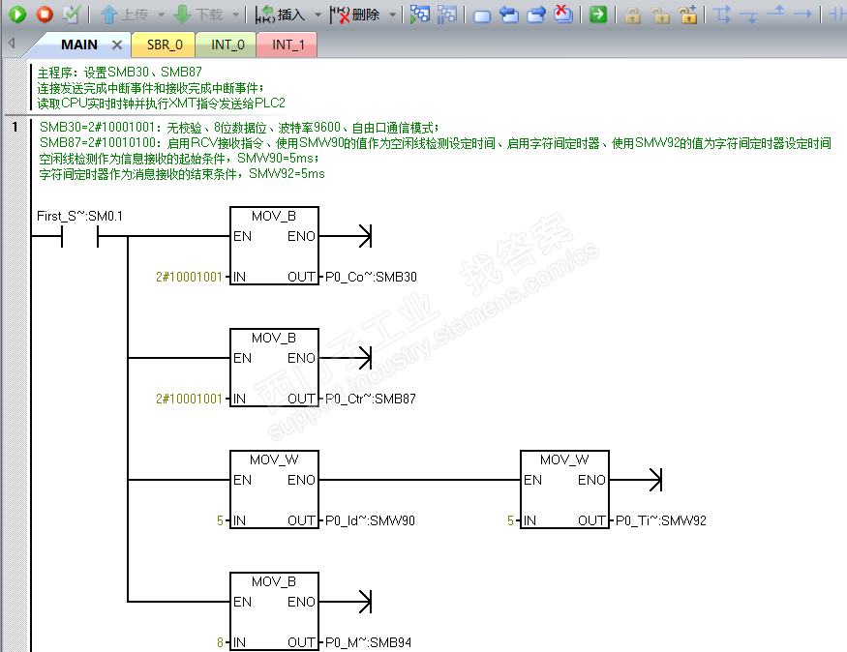The image size is (847, 652).
Task: Click comment line about SMW92=5ms
Action: [182, 174]
